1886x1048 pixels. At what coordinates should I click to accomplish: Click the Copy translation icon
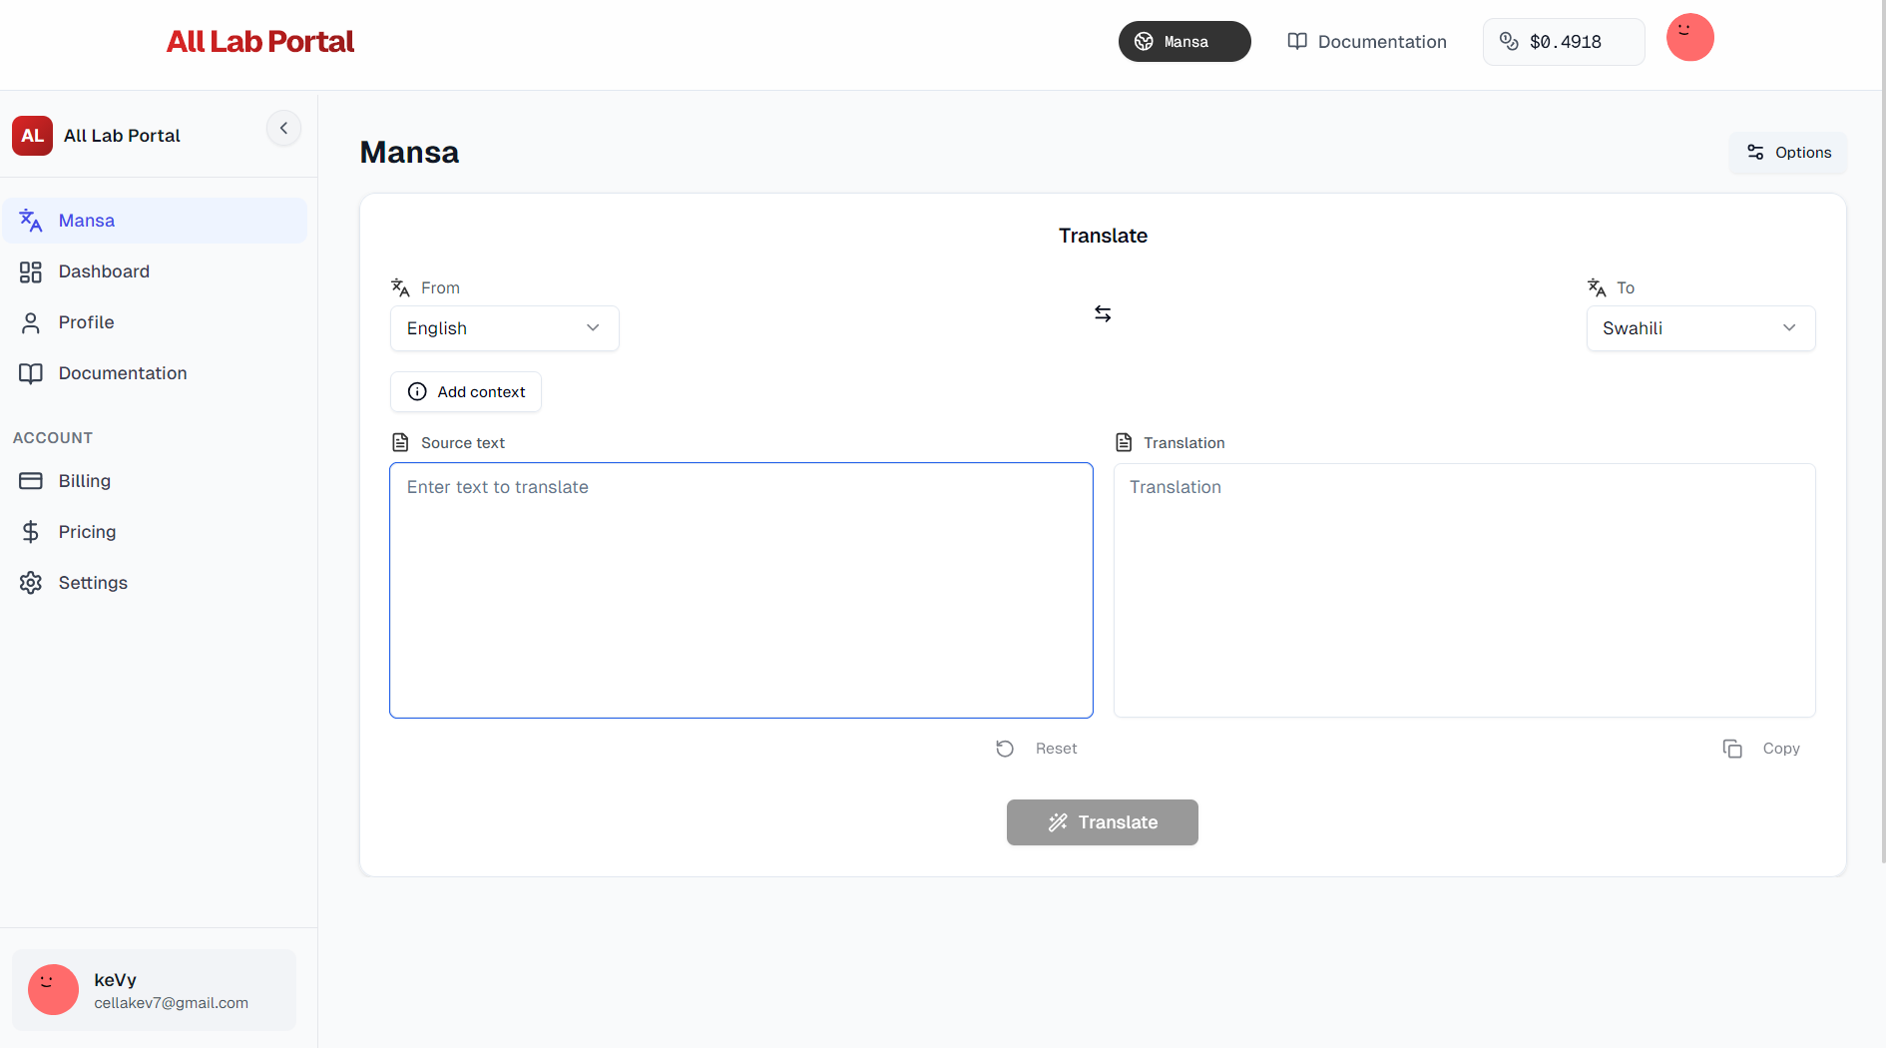coord(1732,749)
